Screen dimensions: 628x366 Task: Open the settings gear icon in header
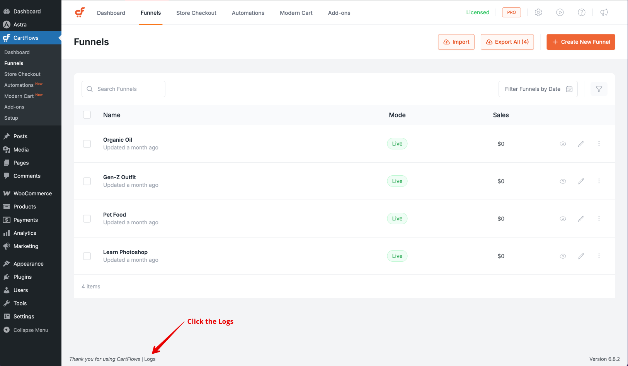[x=538, y=12]
